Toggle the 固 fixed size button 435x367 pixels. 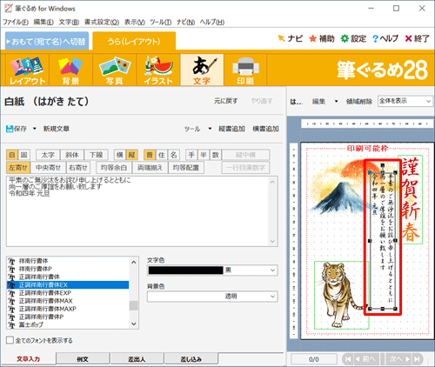pos(24,155)
